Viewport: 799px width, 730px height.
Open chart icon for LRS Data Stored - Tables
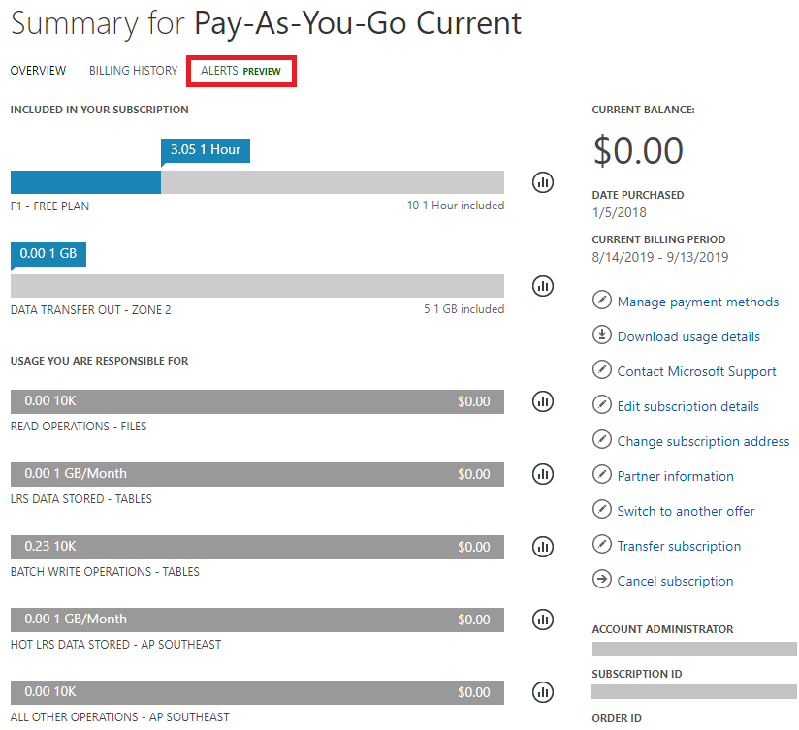tap(543, 474)
